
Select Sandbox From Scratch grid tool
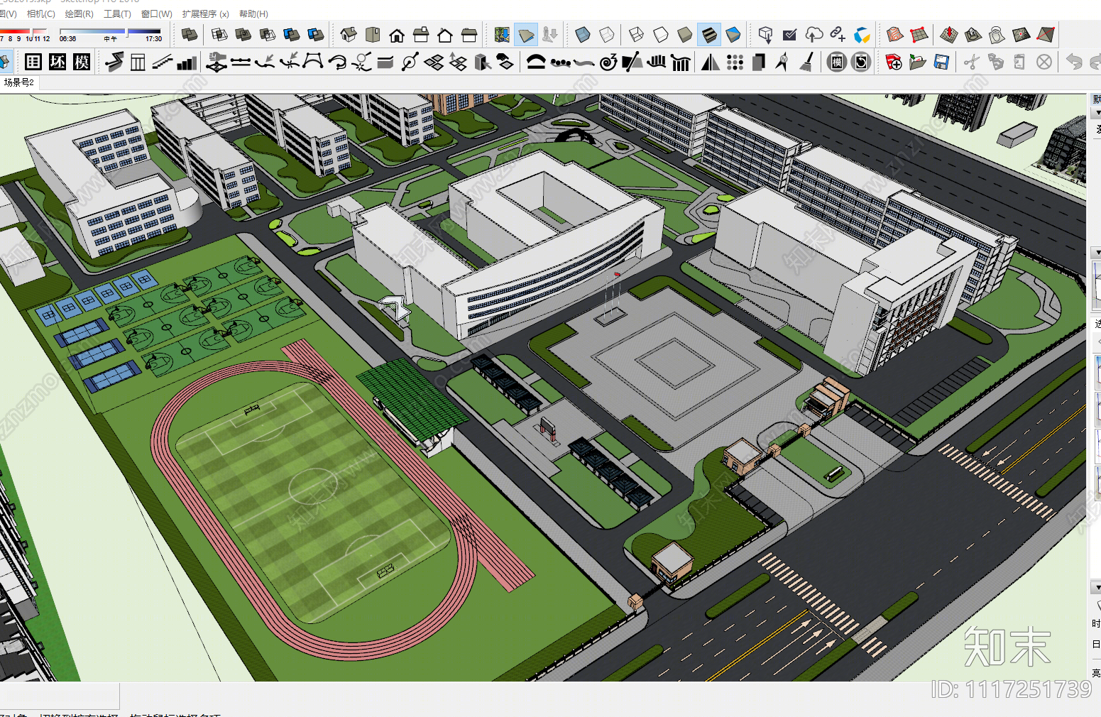[919, 34]
